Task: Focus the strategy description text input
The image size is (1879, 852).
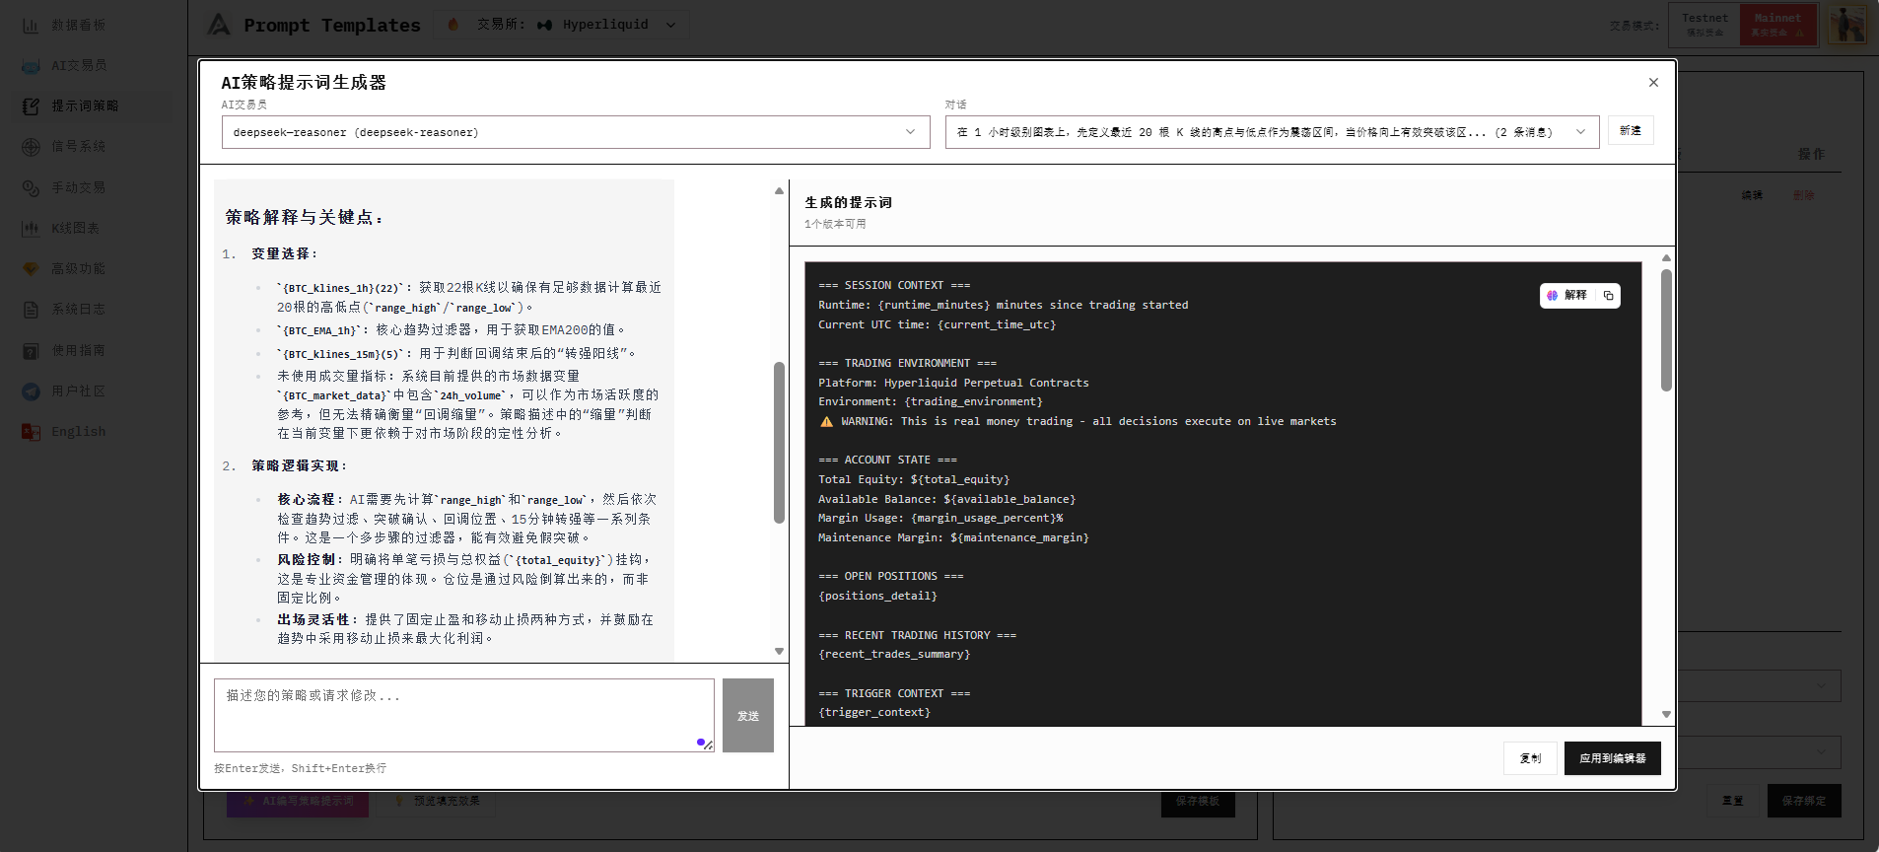Action: tap(463, 715)
